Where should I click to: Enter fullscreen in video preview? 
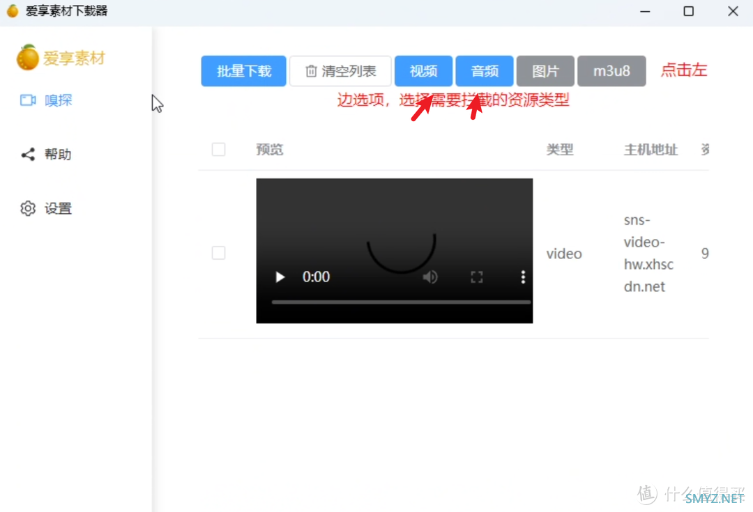pyautogui.click(x=476, y=277)
